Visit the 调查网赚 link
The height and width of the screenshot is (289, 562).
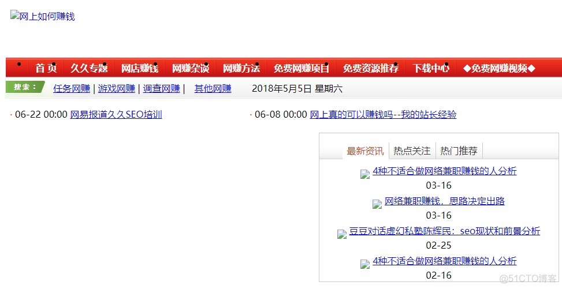162,89
